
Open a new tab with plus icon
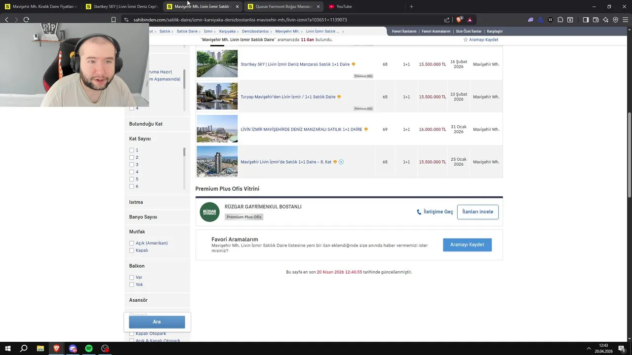411,6
